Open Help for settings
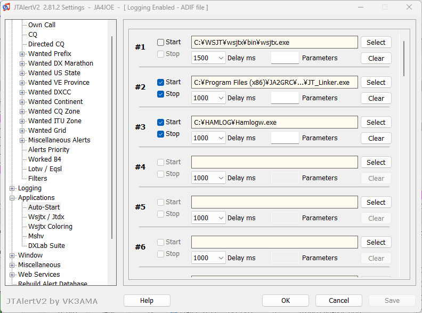The width and height of the screenshot is (422, 313). (147, 301)
